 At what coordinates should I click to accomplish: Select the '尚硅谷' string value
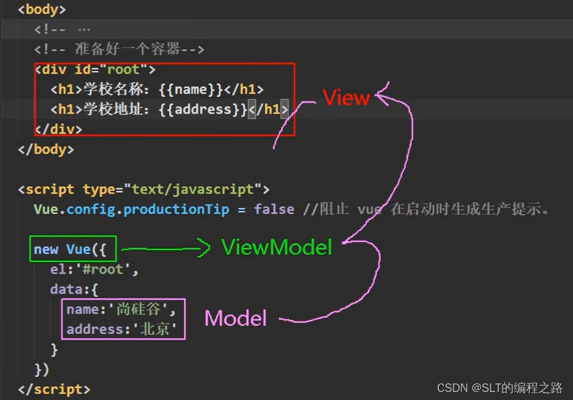click(x=138, y=310)
